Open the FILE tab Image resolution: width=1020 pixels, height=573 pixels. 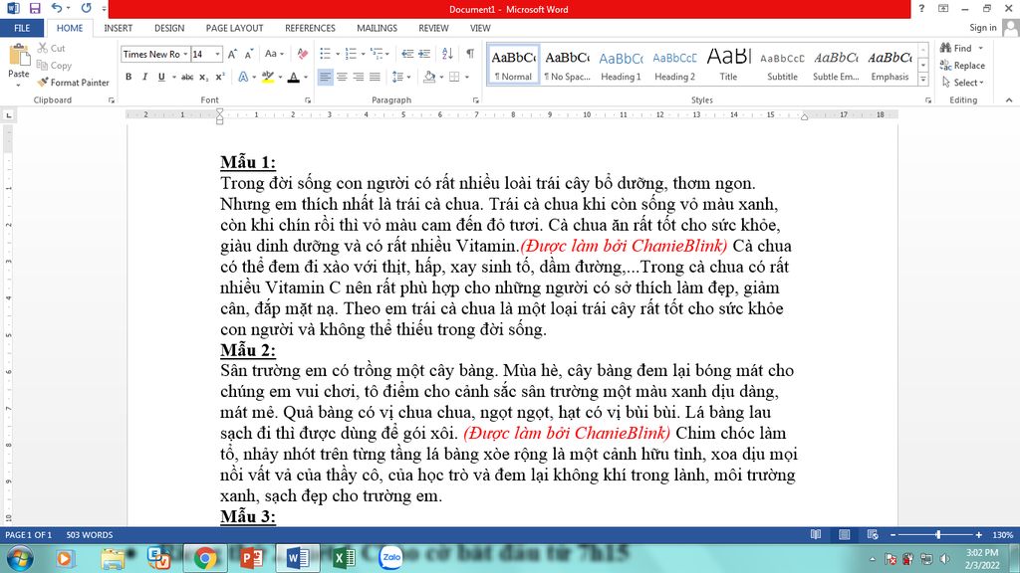tap(22, 28)
